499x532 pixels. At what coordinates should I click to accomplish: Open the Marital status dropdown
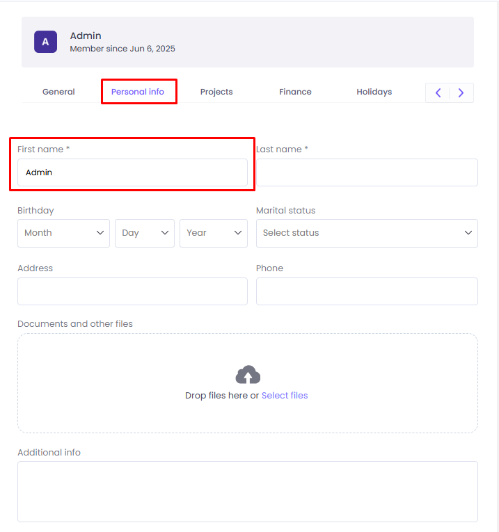(367, 233)
